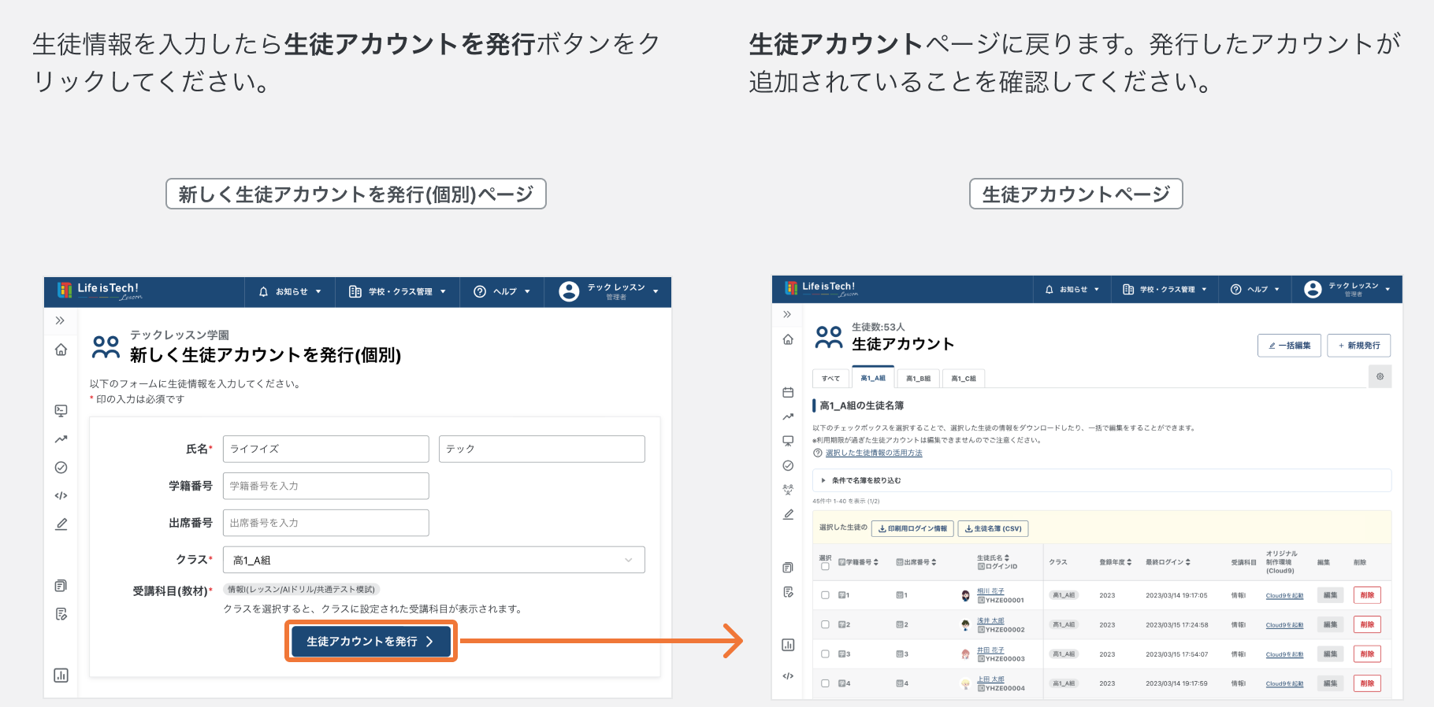Click the Life is Tech! logo on accounts list page
Viewport: 1434px width, 707px height.
pyautogui.click(x=821, y=289)
